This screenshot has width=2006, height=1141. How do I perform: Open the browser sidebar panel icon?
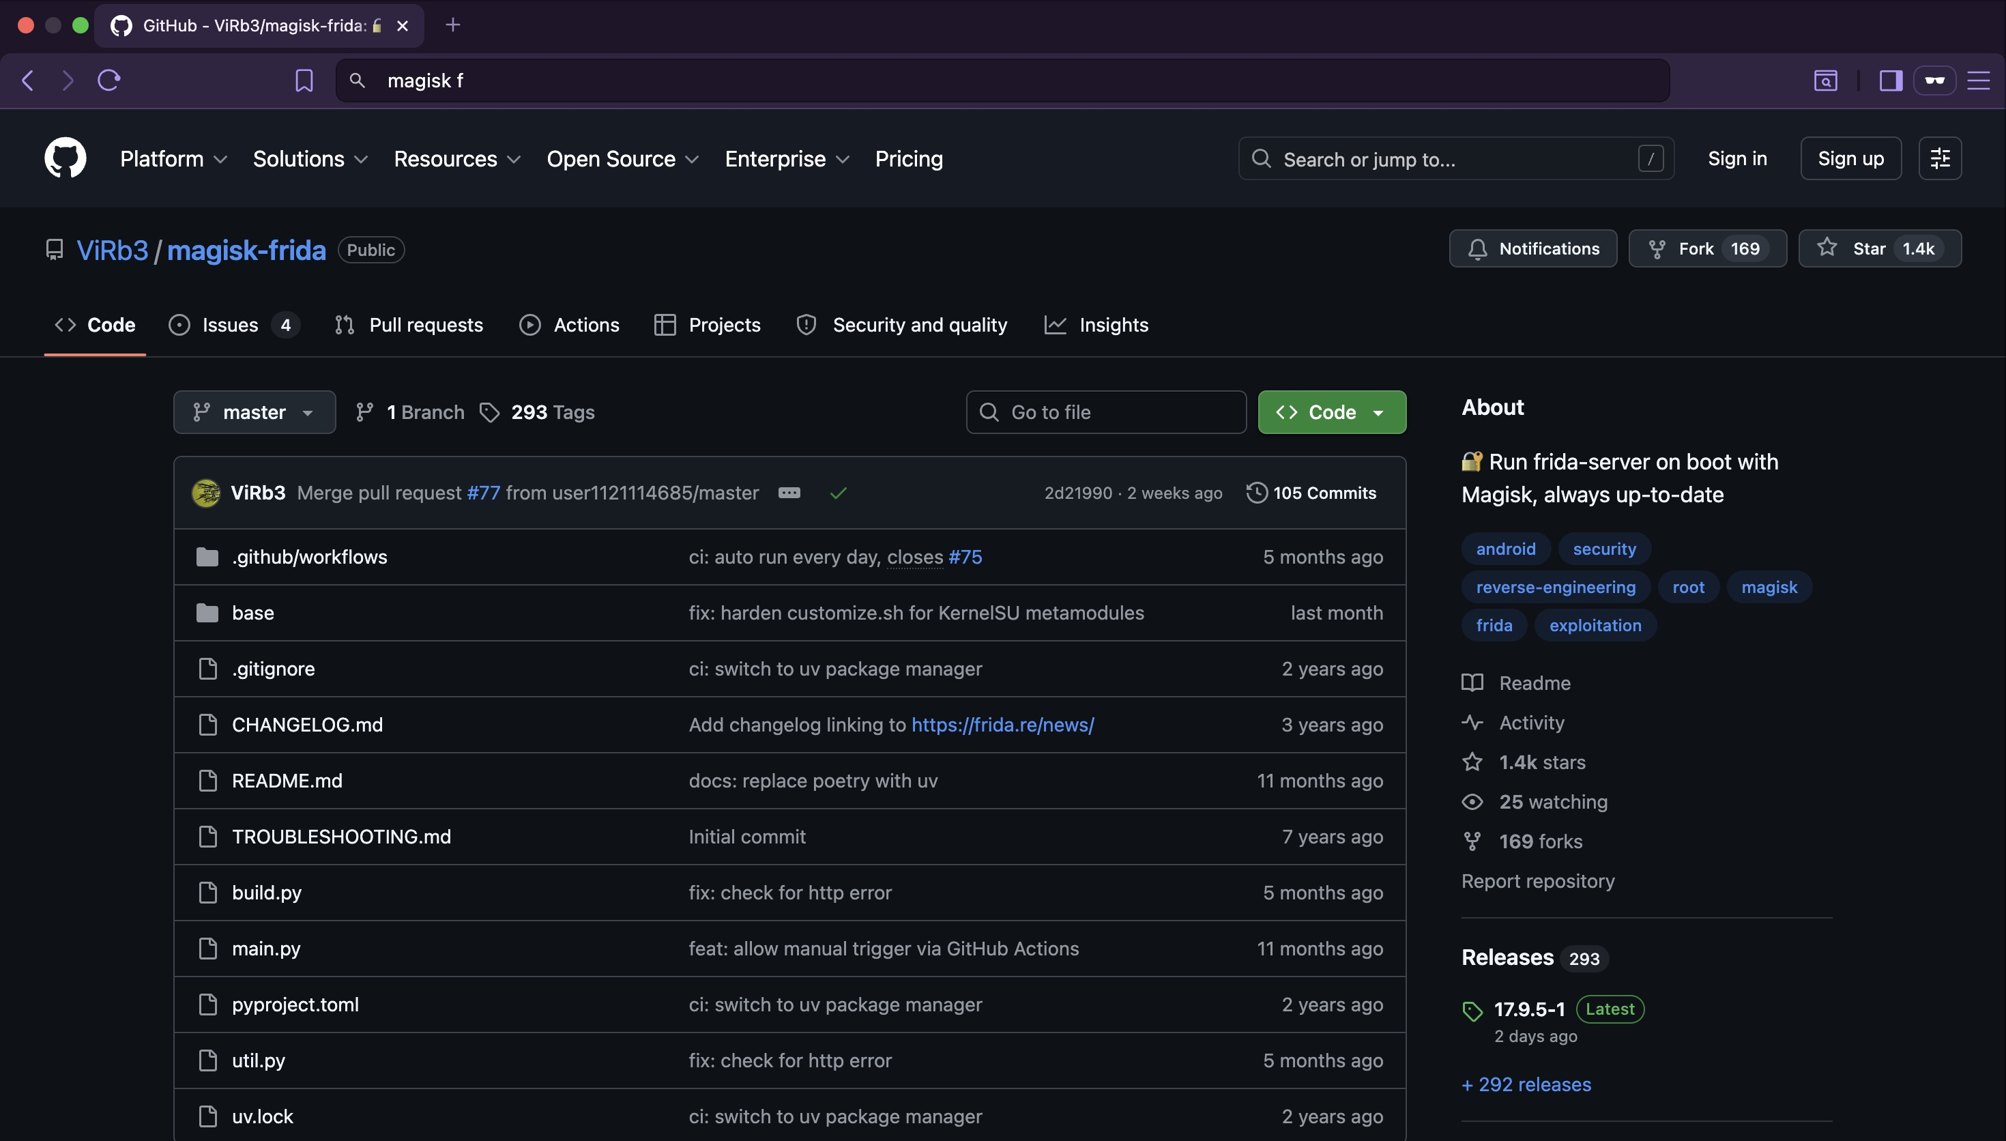tap(1891, 80)
